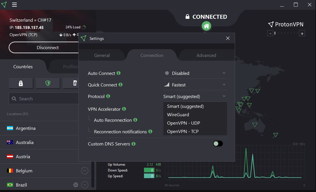316x192 pixels.
Task: Switch to the General settings tab
Action: pos(102,56)
